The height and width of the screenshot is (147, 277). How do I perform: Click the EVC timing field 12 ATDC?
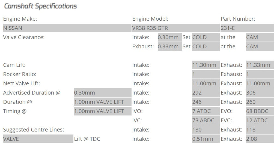(x=260, y=120)
